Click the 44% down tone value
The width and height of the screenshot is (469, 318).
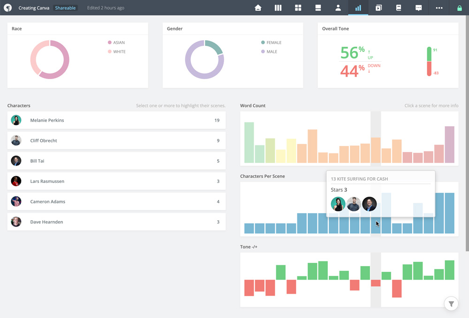coord(352,71)
